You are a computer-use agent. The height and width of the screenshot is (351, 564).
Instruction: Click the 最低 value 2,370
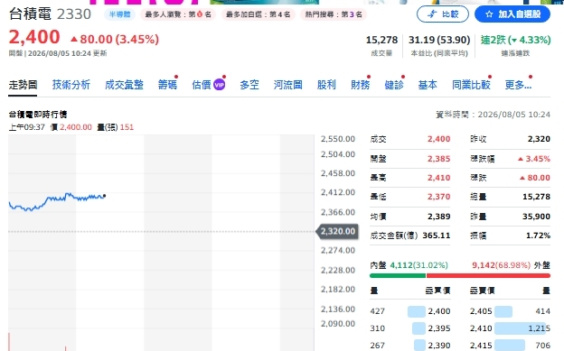tap(439, 197)
